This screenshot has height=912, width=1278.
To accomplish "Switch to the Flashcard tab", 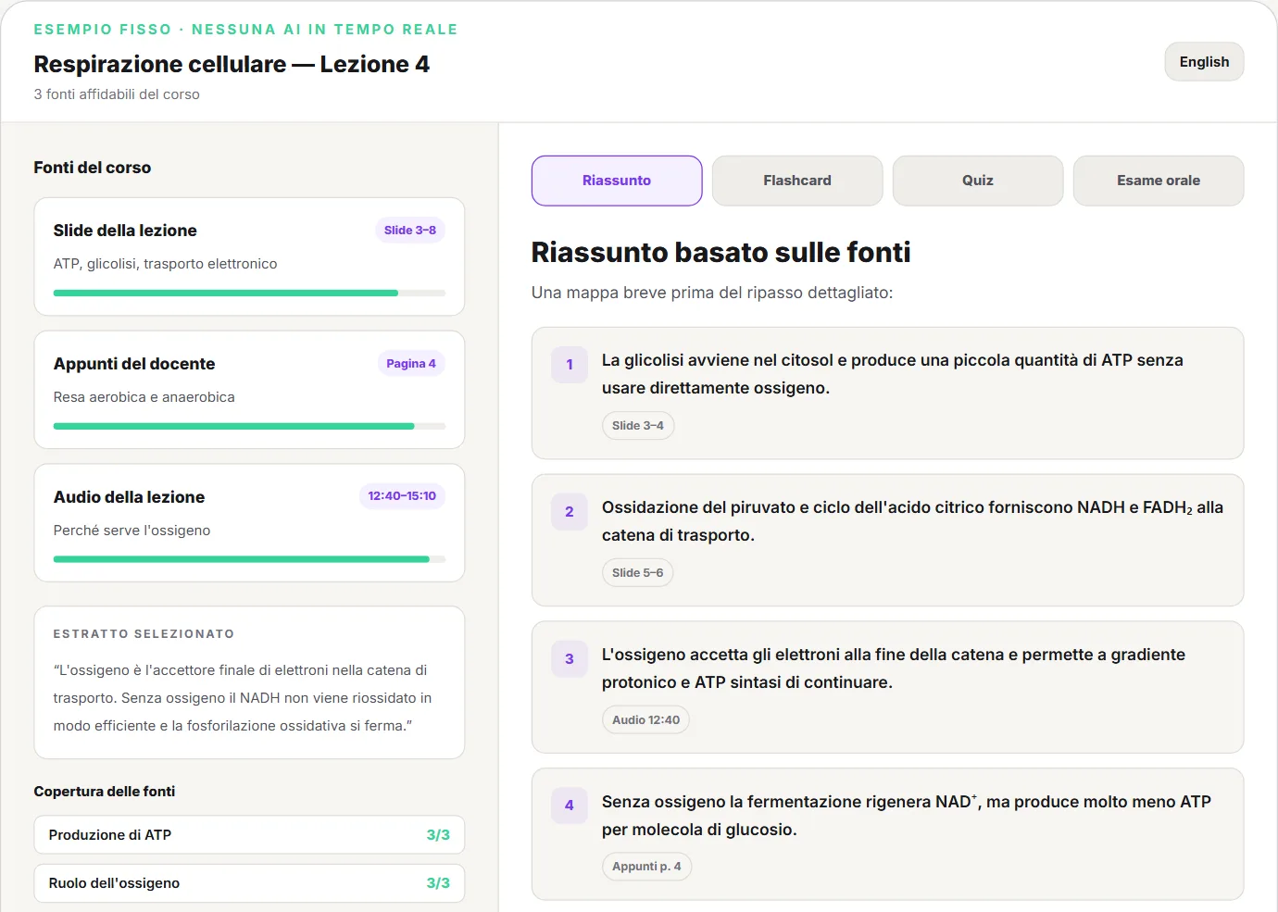I will click(x=797, y=181).
